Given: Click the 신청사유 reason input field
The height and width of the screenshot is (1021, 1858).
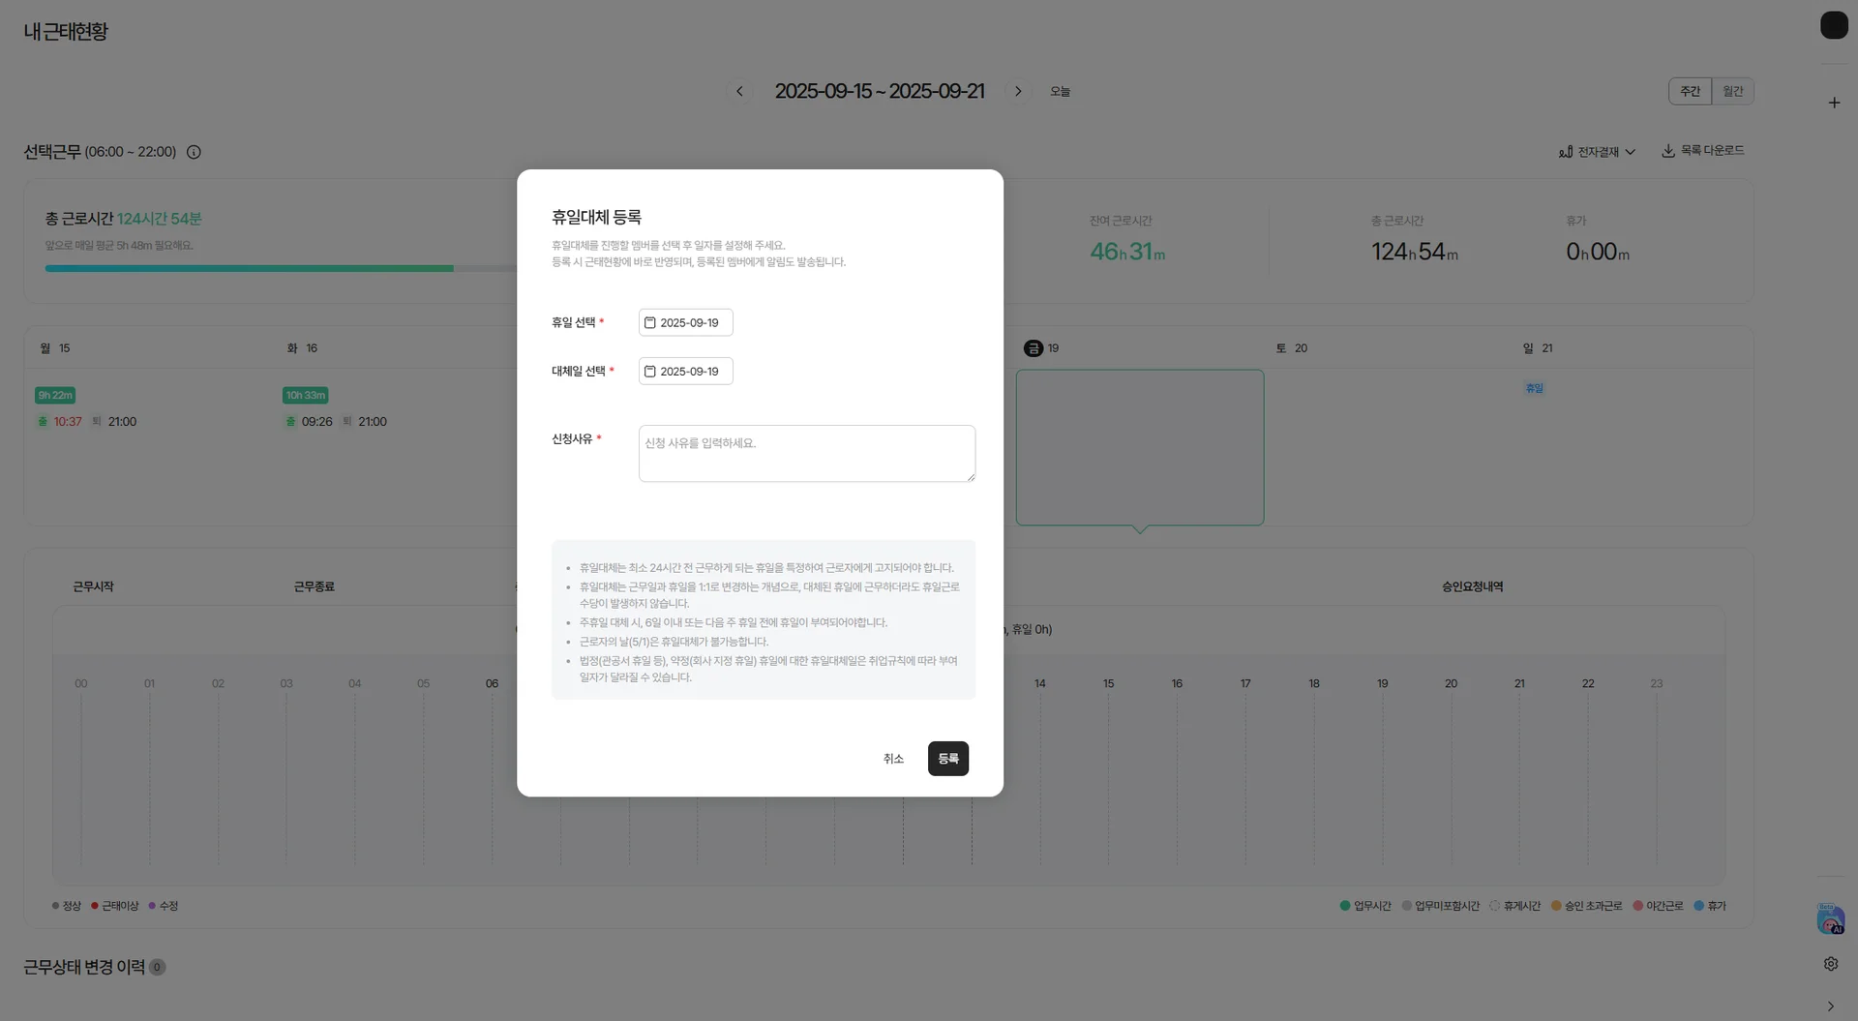Looking at the screenshot, I should (x=806, y=453).
